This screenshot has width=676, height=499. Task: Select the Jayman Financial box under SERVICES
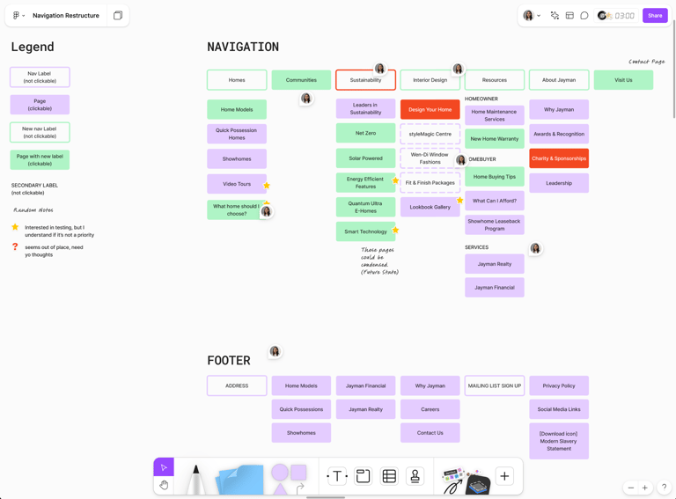click(495, 288)
